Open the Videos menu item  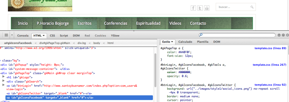pyautogui.click(x=175, y=23)
